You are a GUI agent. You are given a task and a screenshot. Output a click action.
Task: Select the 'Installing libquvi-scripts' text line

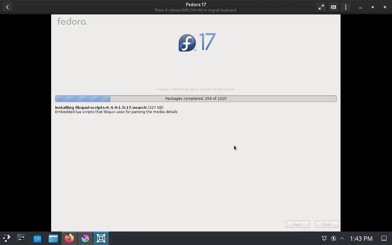coord(109,107)
